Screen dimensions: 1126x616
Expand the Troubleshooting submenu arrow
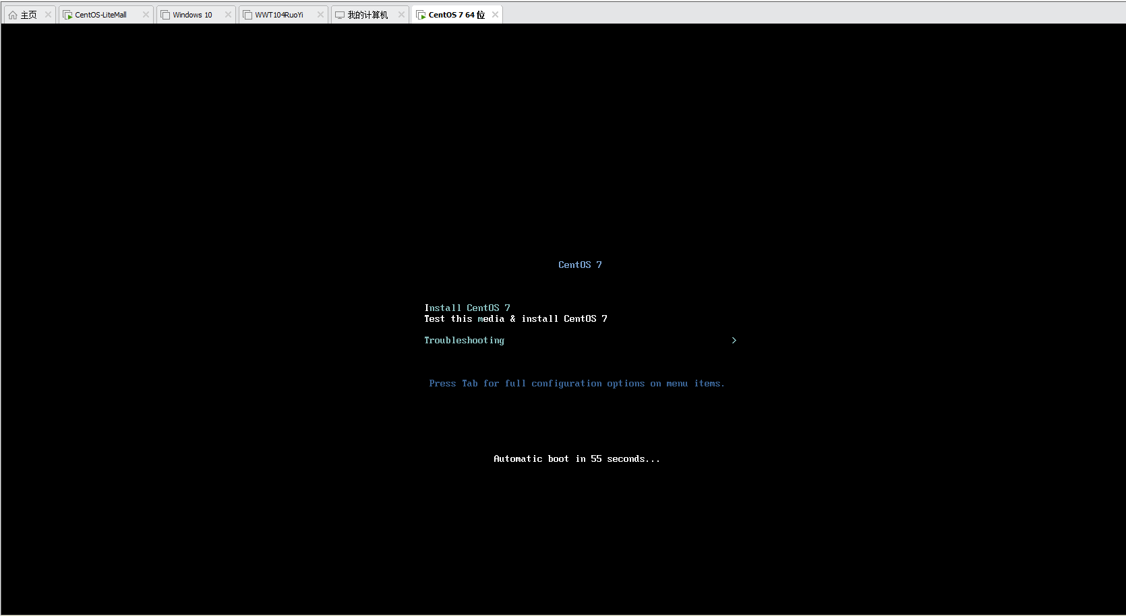734,340
